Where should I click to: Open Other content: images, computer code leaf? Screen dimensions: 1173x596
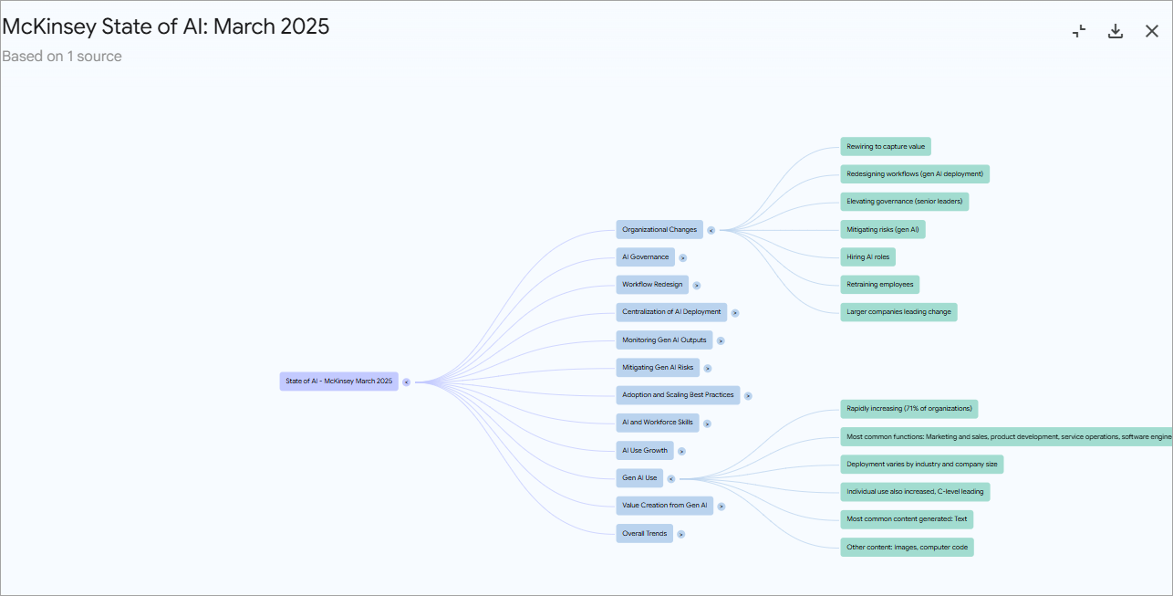point(907,548)
